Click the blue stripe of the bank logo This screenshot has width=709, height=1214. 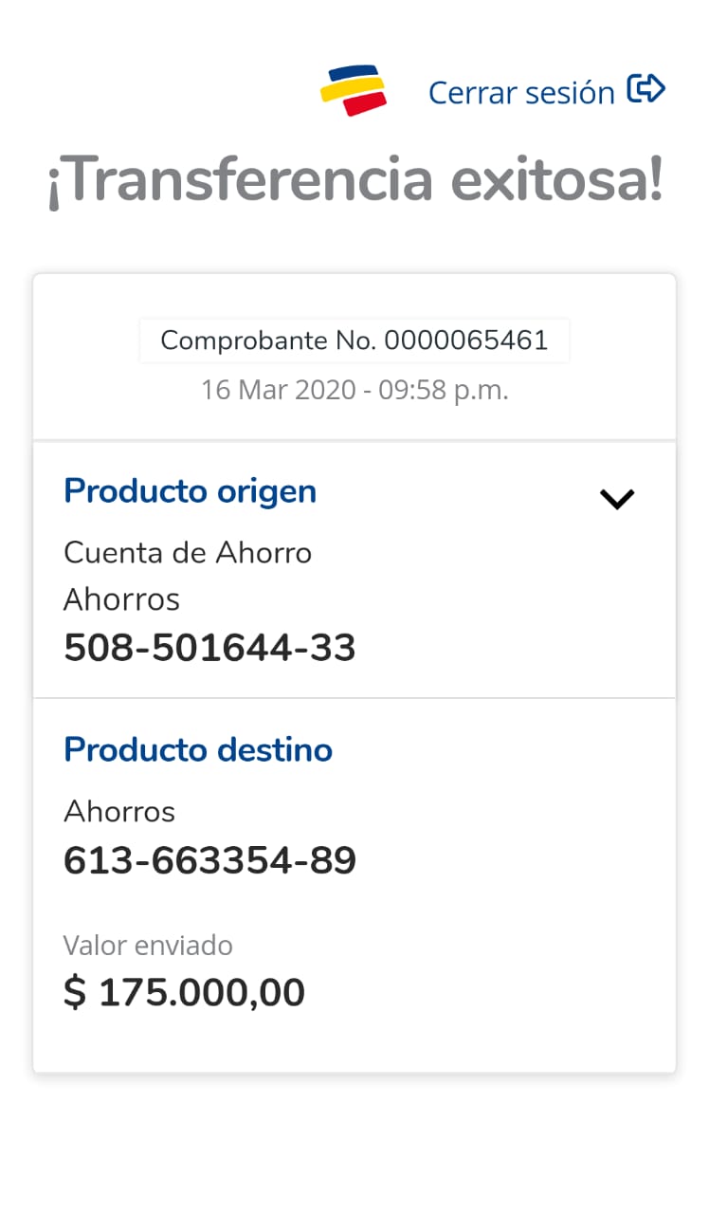tap(352, 74)
